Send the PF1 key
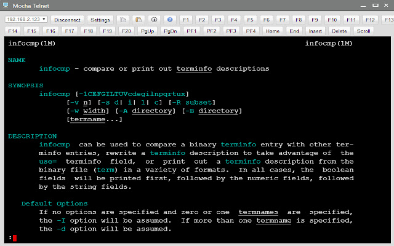Screen dimensions: 394x246 pos(191,31)
